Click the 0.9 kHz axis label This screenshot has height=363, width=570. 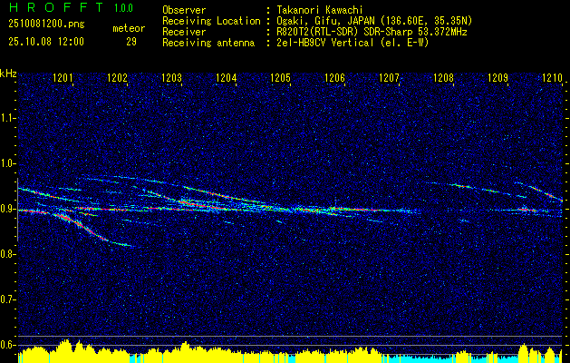[x=7, y=209]
